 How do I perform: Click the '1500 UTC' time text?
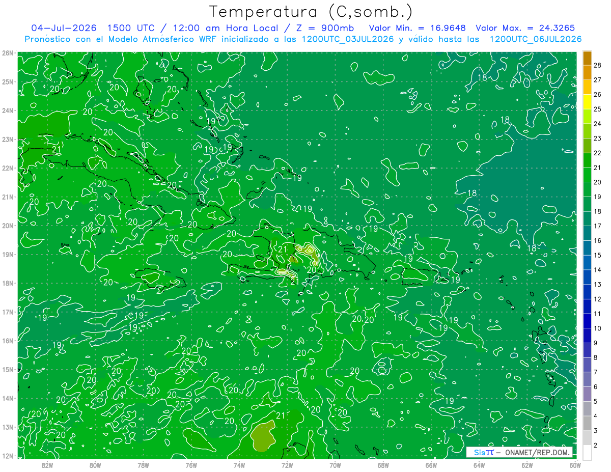(x=131, y=28)
